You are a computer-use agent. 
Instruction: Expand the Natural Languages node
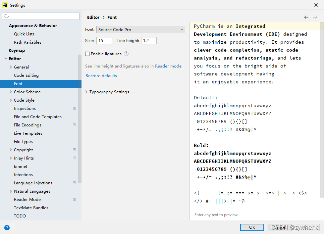point(11,191)
